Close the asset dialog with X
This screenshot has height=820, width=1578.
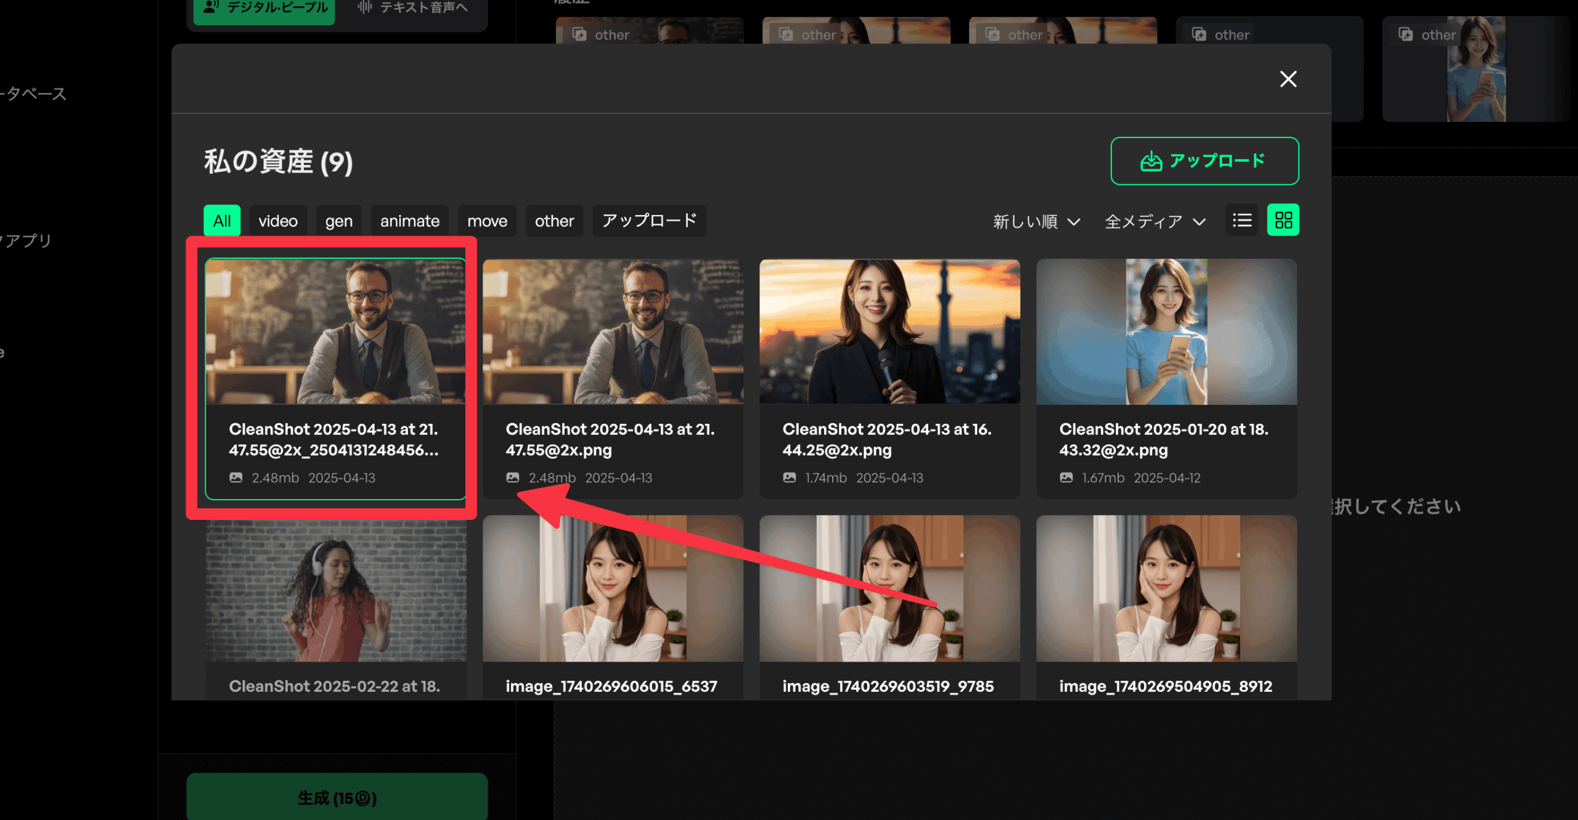tap(1288, 79)
